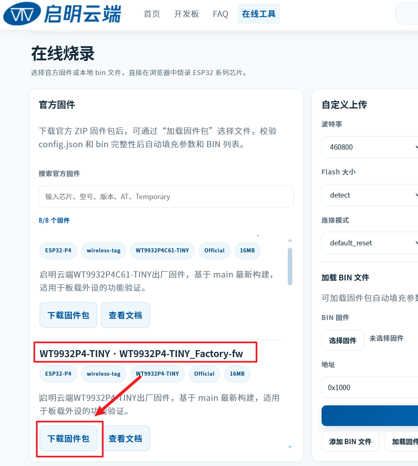The image size is (418, 466).
Task: Click the 自定义上传 section heading
Action: [344, 105]
